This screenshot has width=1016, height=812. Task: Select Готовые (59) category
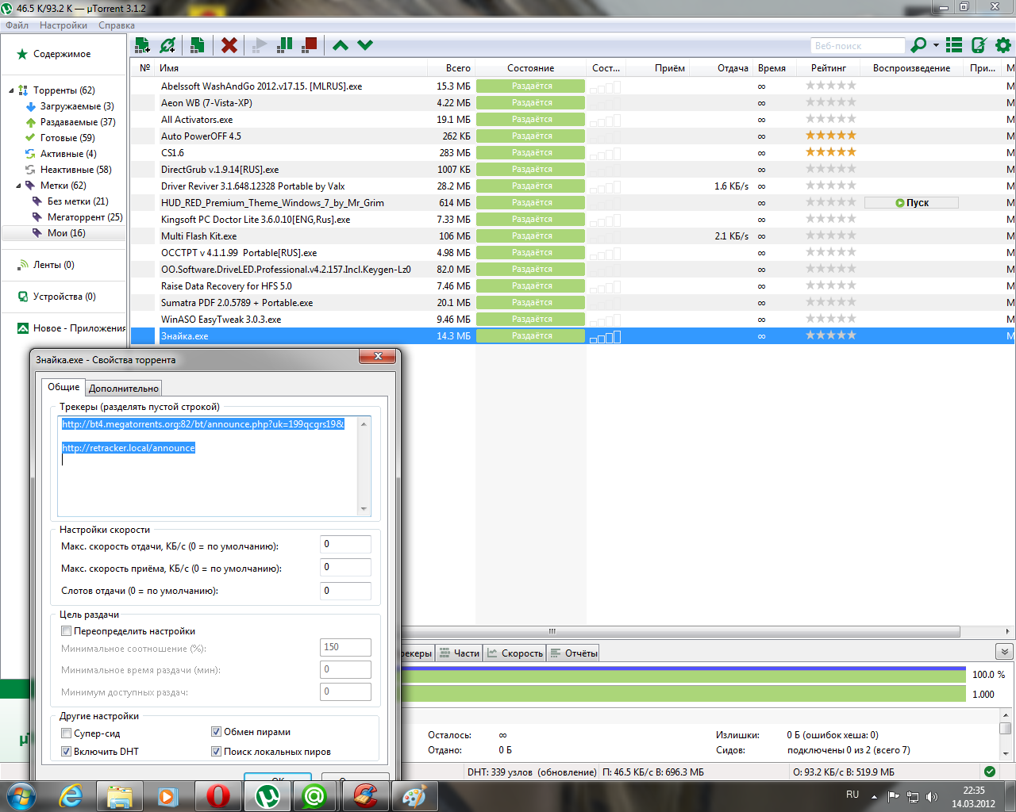(60, 138)
